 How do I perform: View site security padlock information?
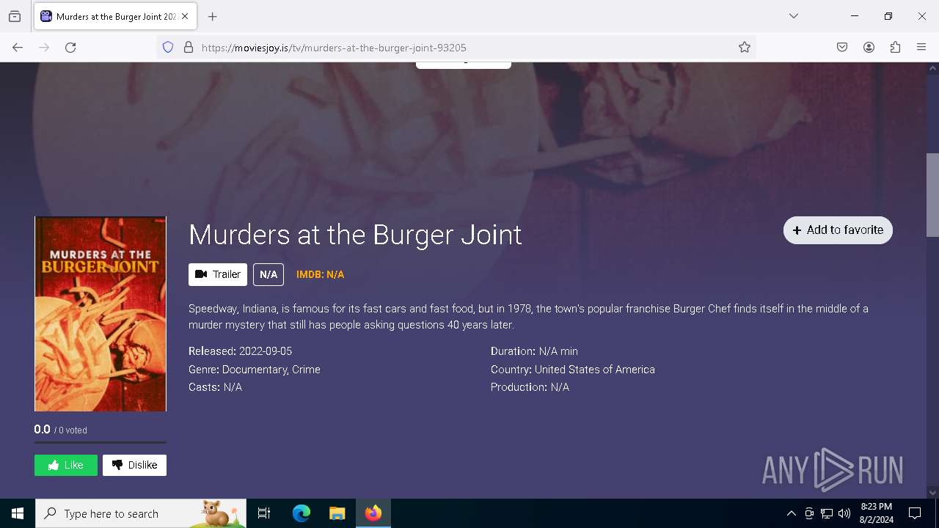(x=189, y=48)
